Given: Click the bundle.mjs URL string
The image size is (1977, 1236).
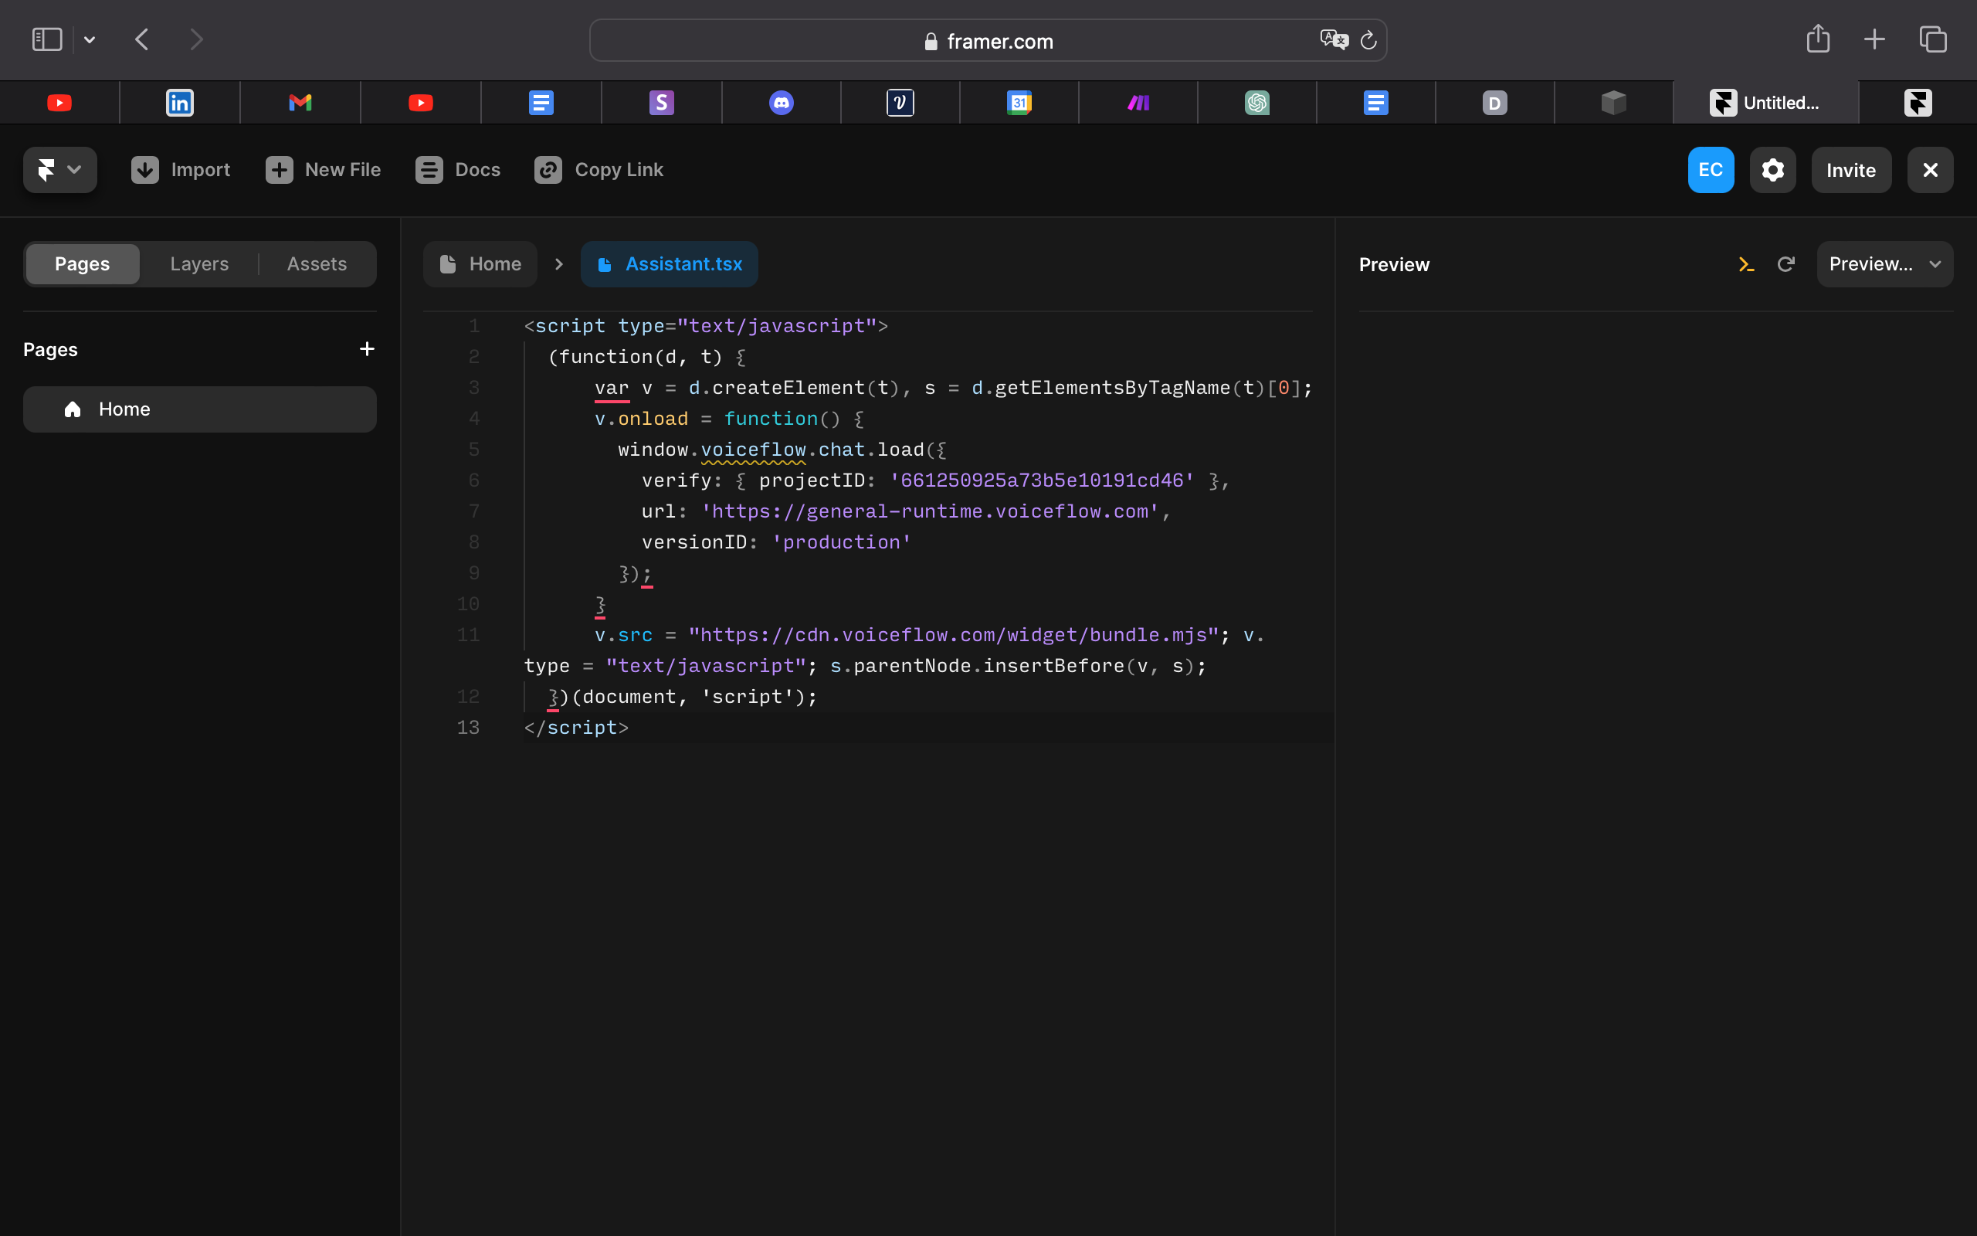Looking at the screenshot, I should [954, 635].
